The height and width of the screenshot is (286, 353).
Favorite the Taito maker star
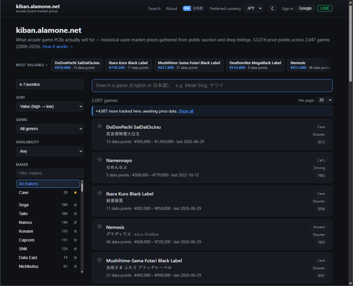click(75, 214)
